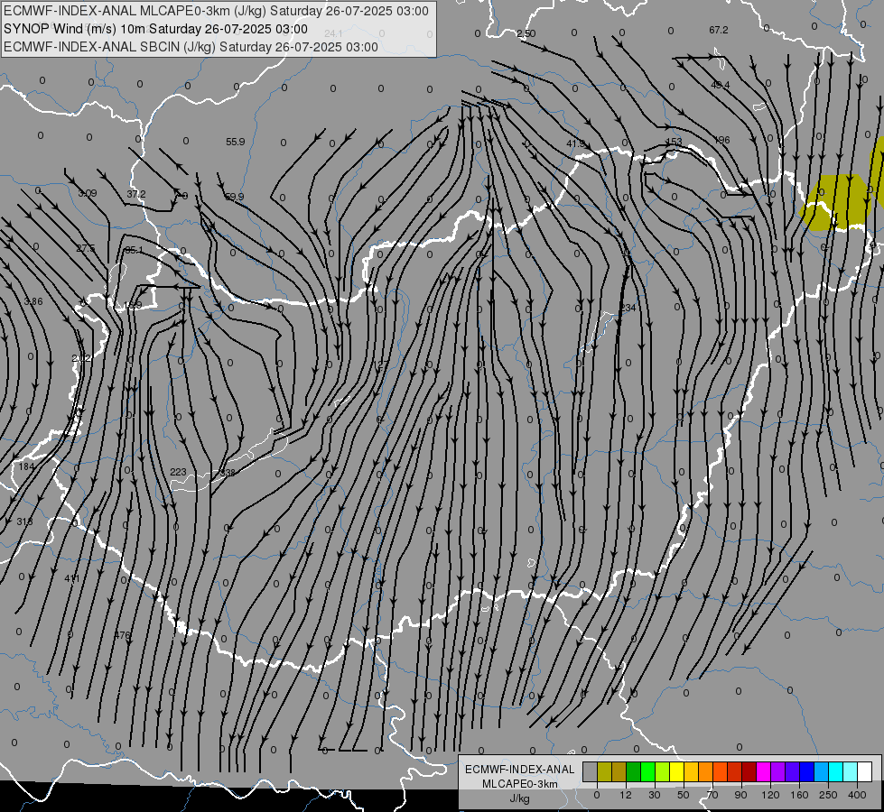Pick the bright green legend swatch
884x812 pixels.
(x=648, y=771)
